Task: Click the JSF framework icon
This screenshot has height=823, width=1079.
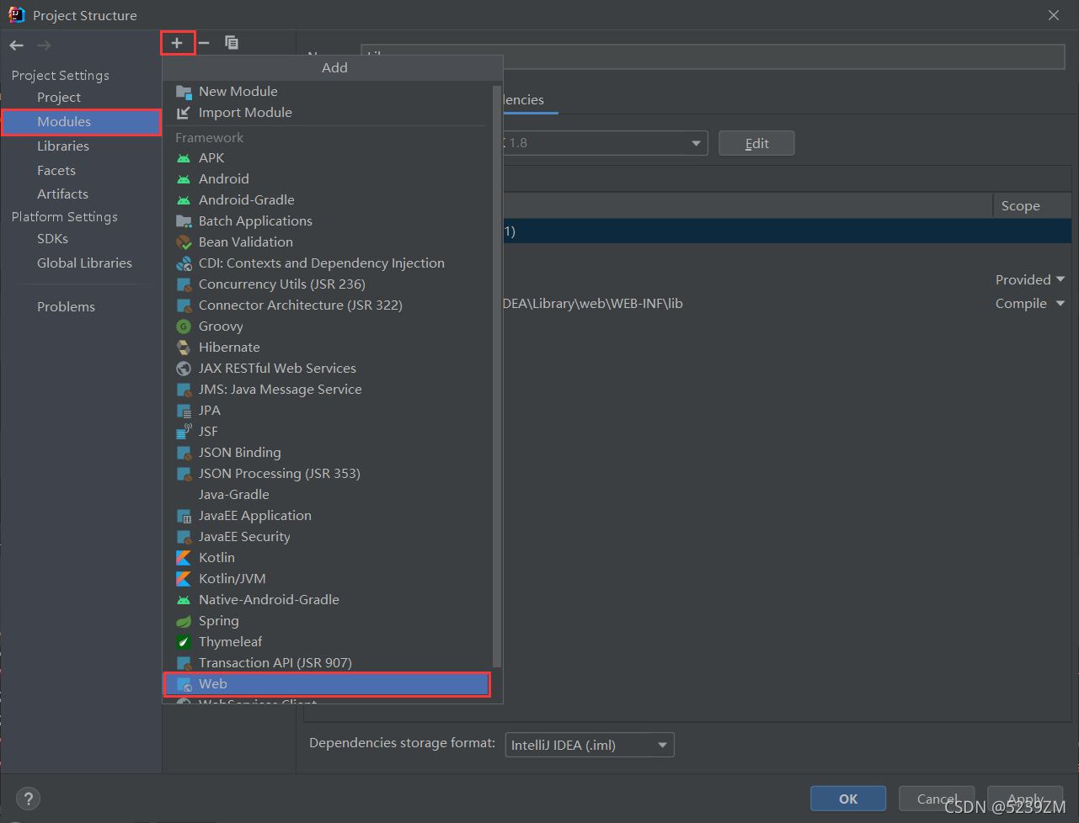Action: click(x=184, y=432)
